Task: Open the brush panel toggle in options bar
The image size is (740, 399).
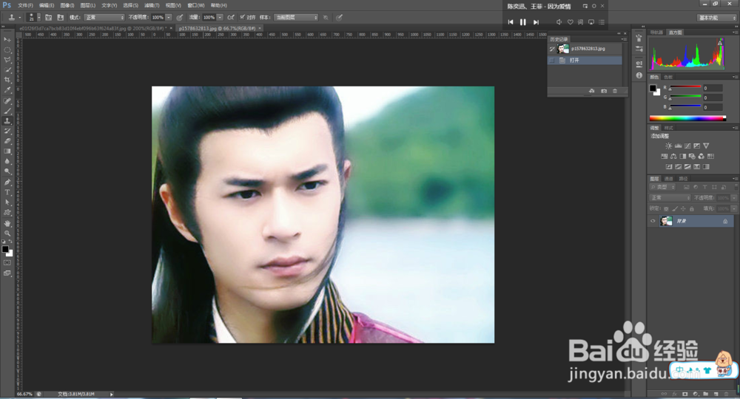Action: pyautogui.click(x=48, y=18)
